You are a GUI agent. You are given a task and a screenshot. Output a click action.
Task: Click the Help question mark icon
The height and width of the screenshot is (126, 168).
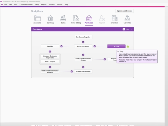tap(124, 29)
